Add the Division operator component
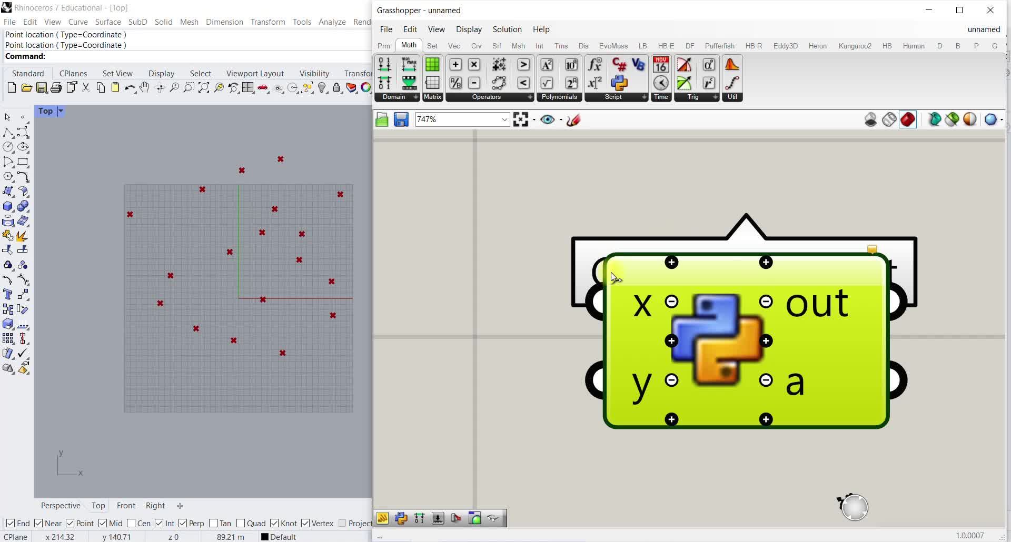The width and height of the screenshot is (1011, 542). pos(455,83)
